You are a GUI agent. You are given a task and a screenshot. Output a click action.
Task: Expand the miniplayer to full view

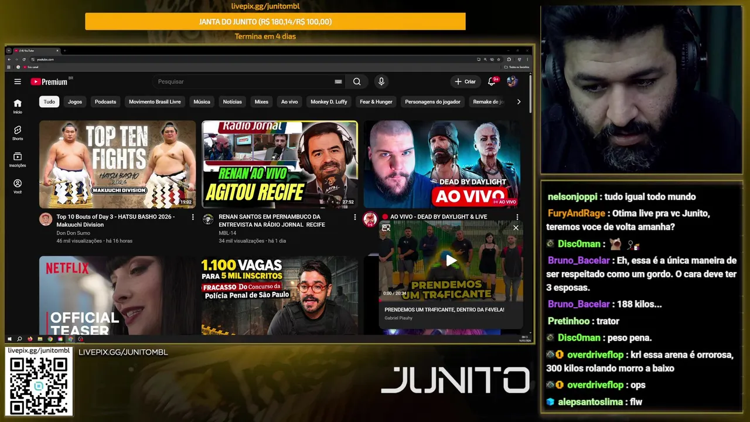386,227
